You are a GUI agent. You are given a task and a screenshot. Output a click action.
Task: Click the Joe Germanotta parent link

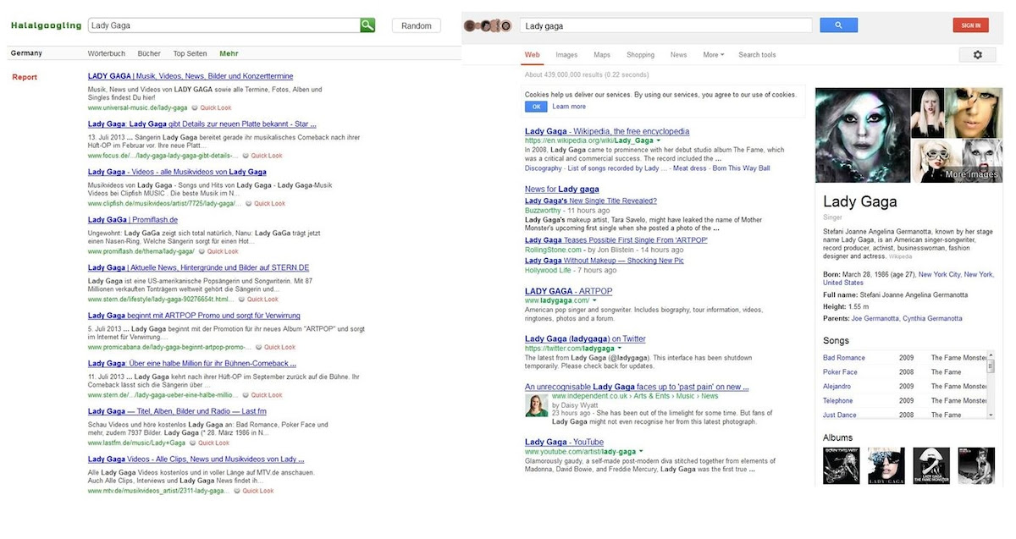875,318
